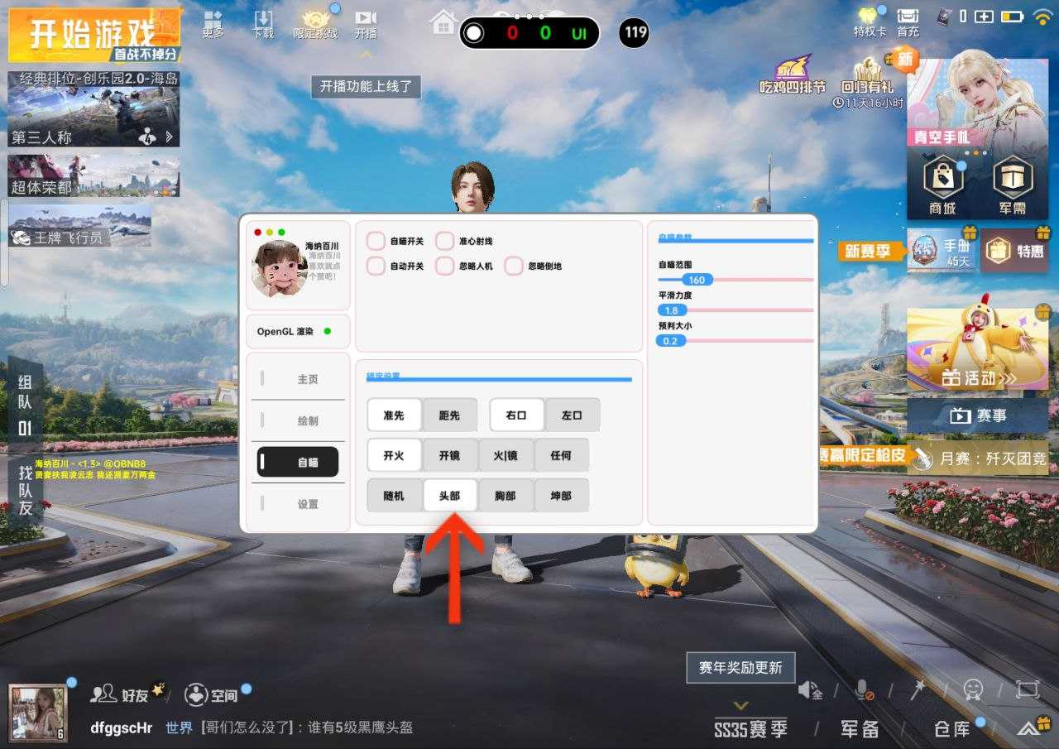Toggle the 忽略人机 checkbox
Image resolution: width=1059 pixels, height=749 pixels.
point(445,266)
